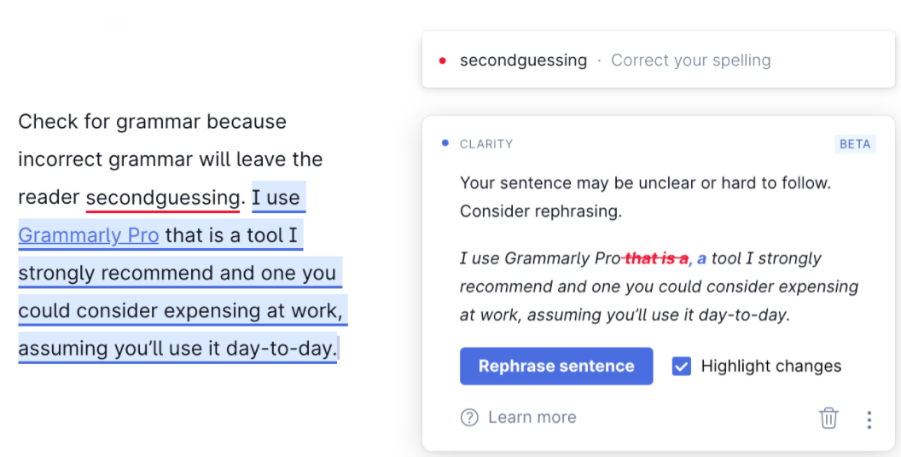Image resolution: width=901 pixels, height=457 pixels.
Task: Click the red dot beside secondguessing
Action: click(x=442, y=61)
